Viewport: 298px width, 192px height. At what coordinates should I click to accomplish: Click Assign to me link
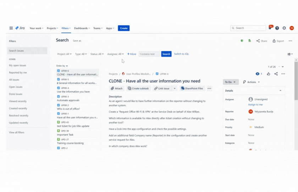255,105
